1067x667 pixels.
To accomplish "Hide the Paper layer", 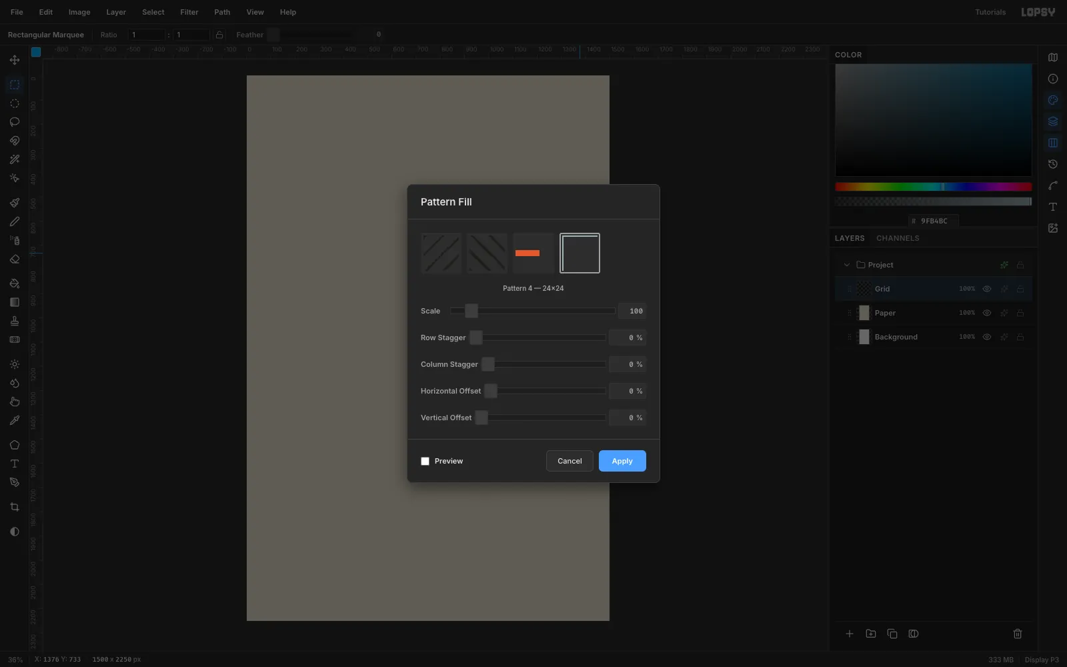I will point(987,313).
